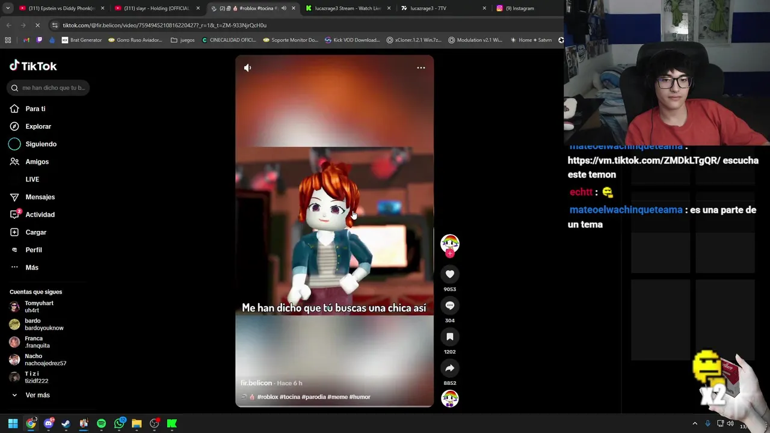Stop loading the page
The height and width of the screenshot is (433, 770).
[37, 25]
